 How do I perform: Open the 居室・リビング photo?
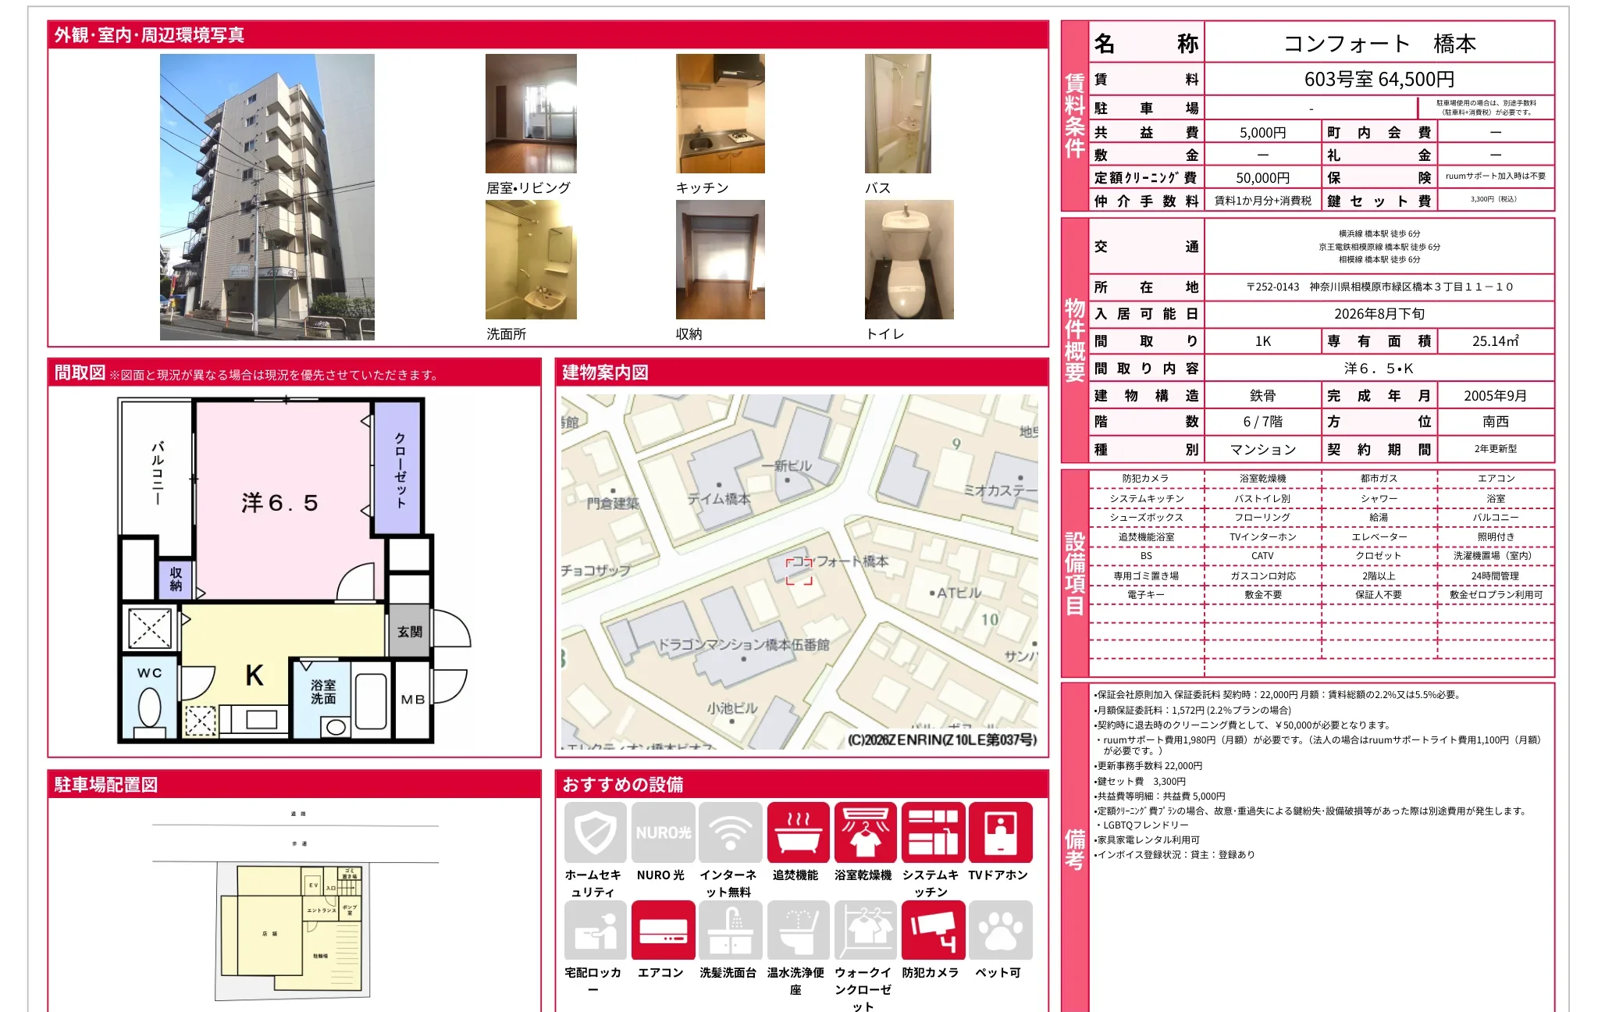[x=531, y=113]
